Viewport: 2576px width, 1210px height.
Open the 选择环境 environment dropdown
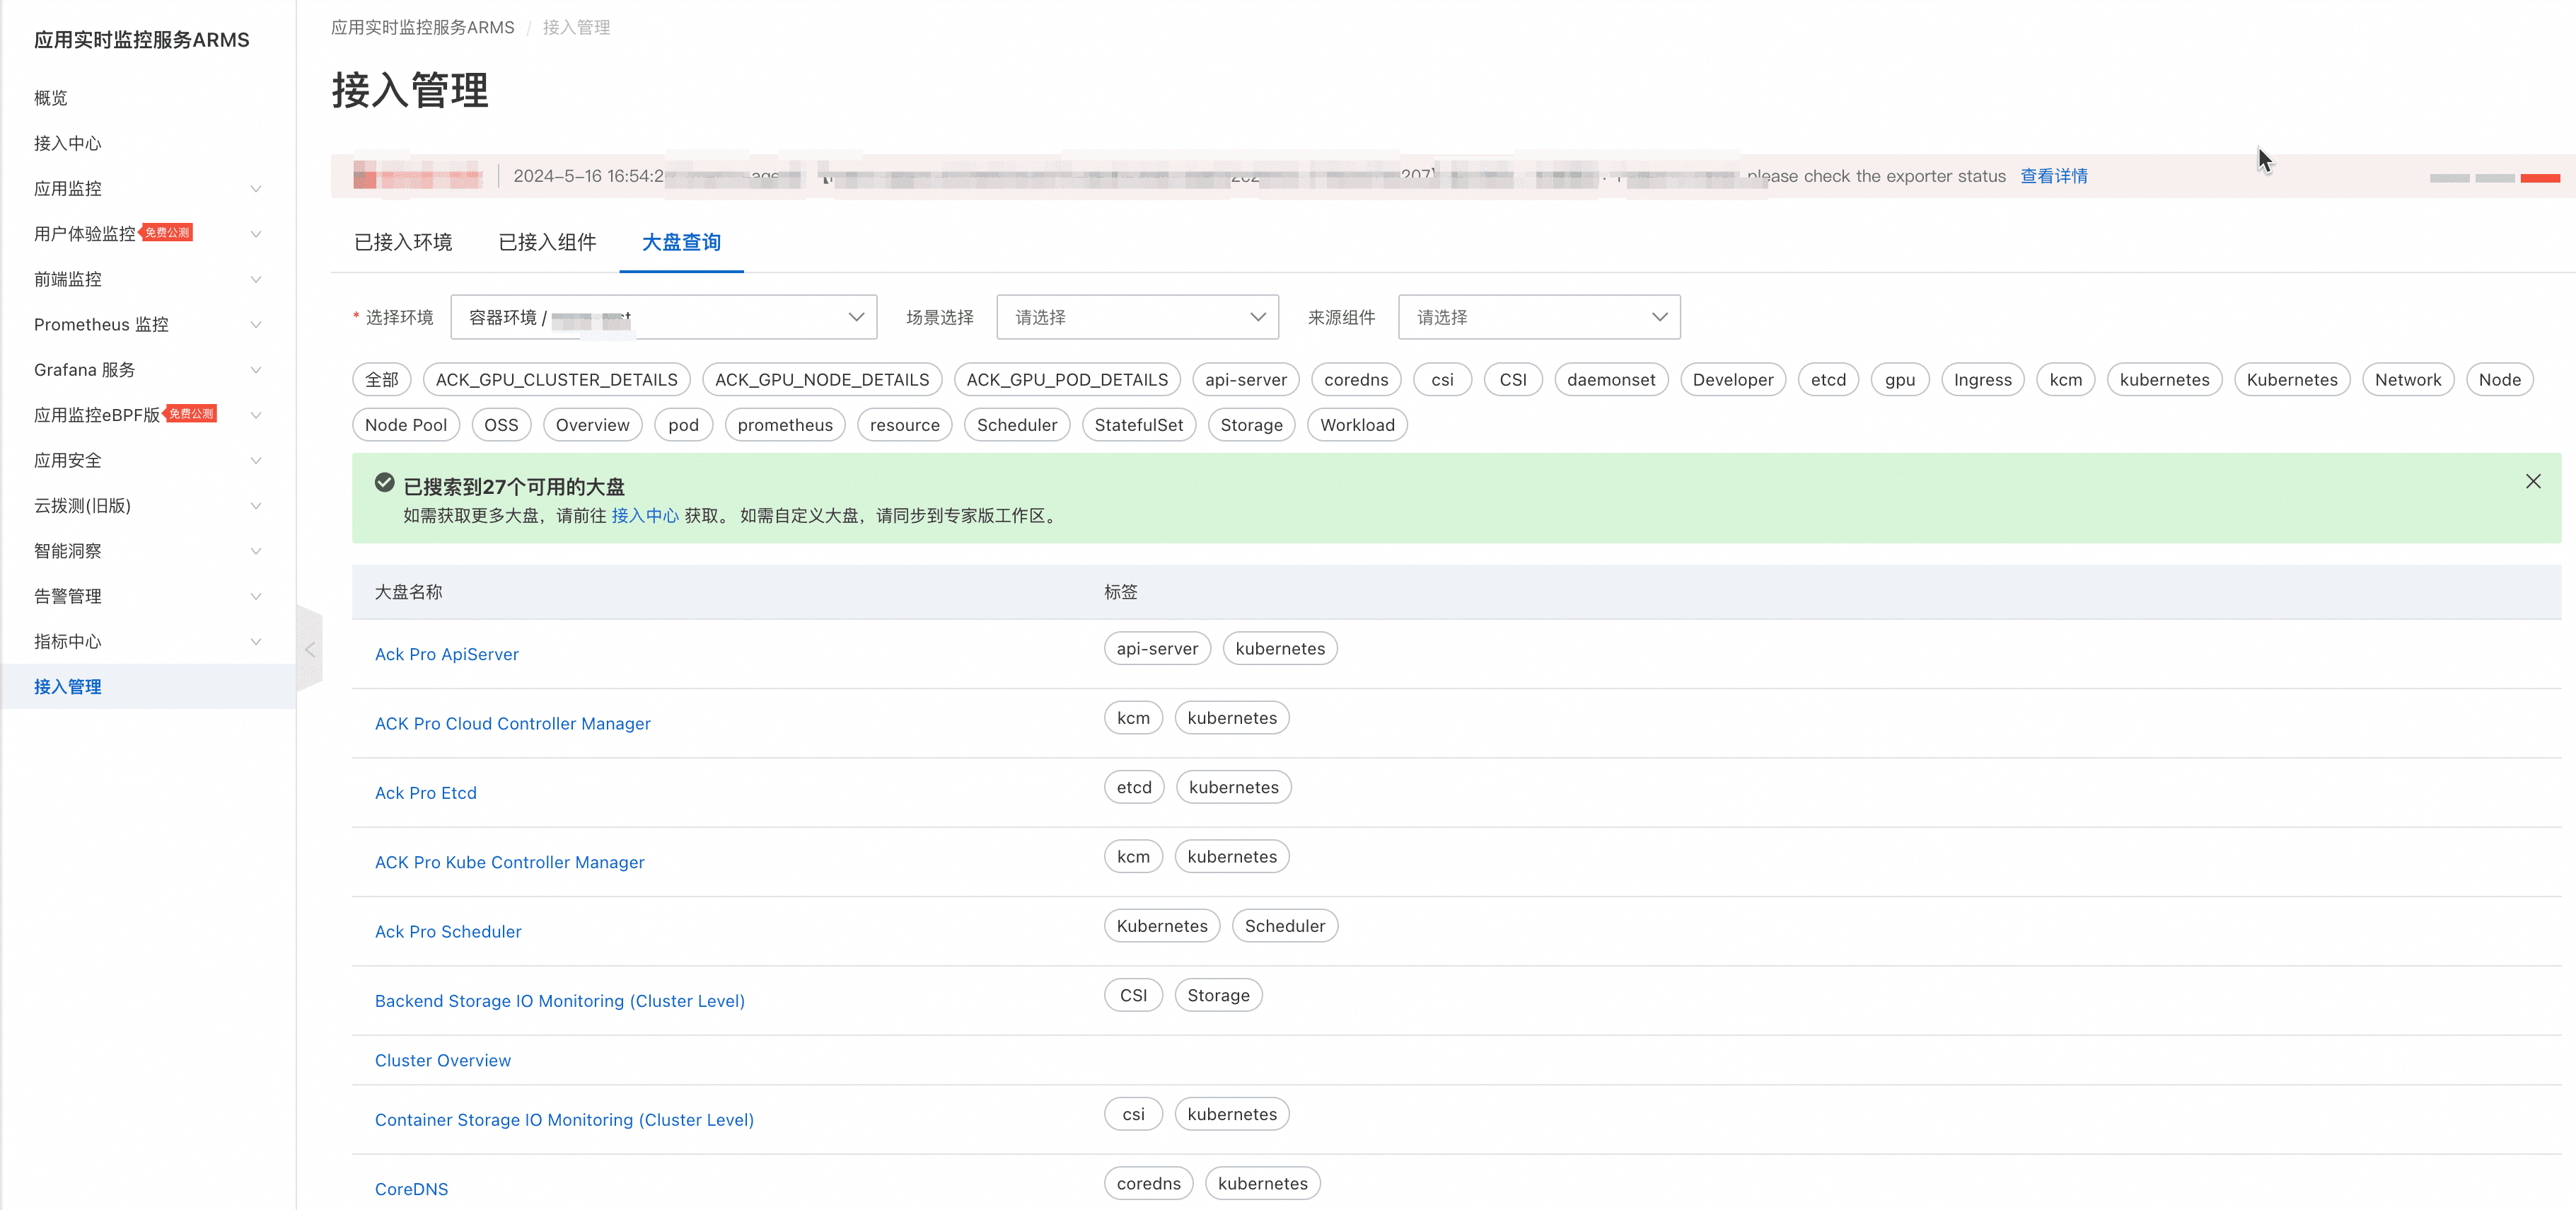coord(664,317)
